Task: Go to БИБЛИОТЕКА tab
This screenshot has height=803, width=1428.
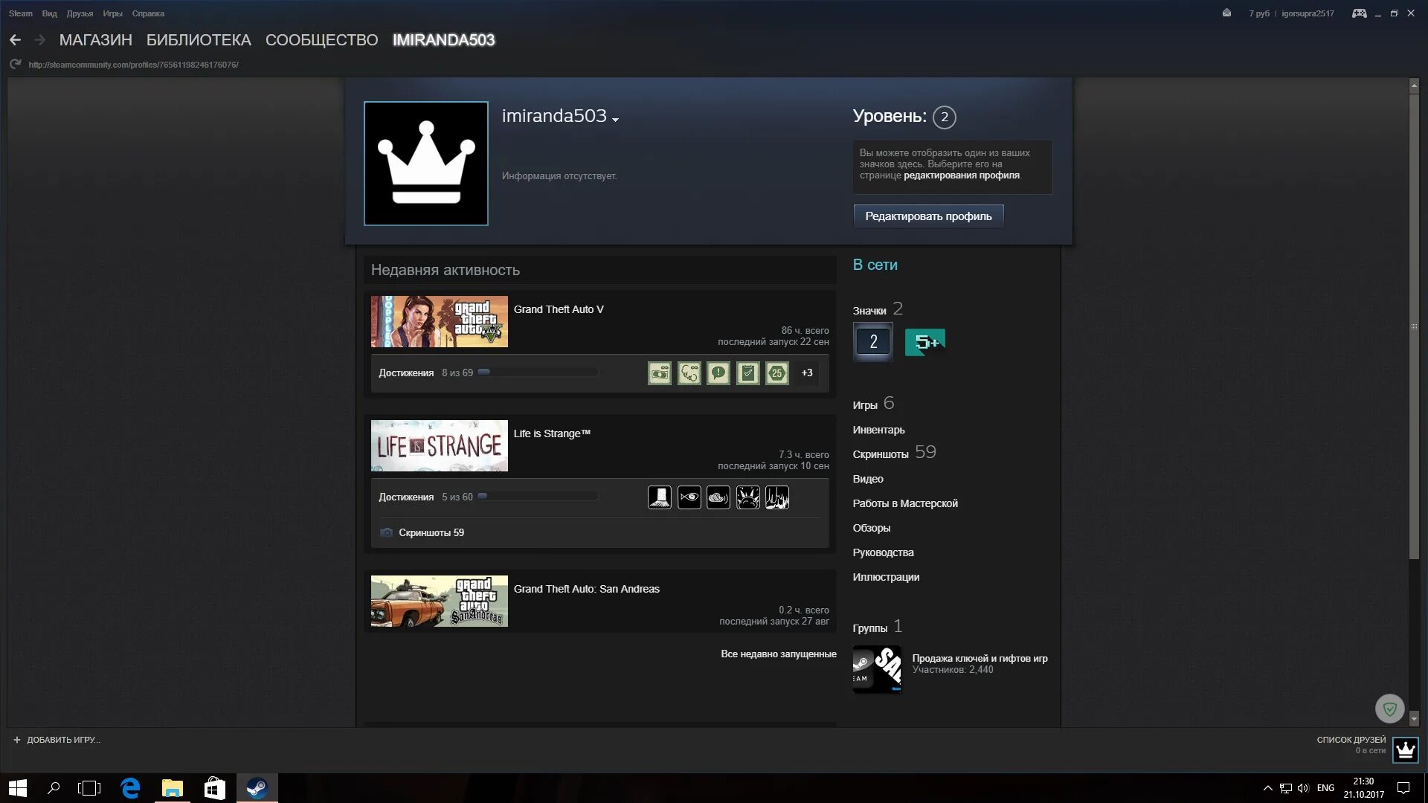Action: pyautogui.click(x=199, y=40)
